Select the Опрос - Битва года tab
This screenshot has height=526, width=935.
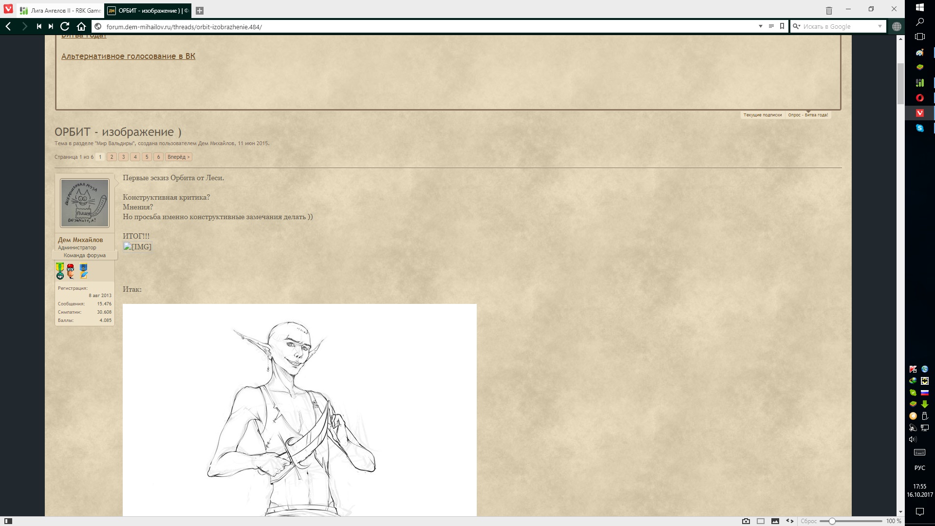click(x=808, y=115)
